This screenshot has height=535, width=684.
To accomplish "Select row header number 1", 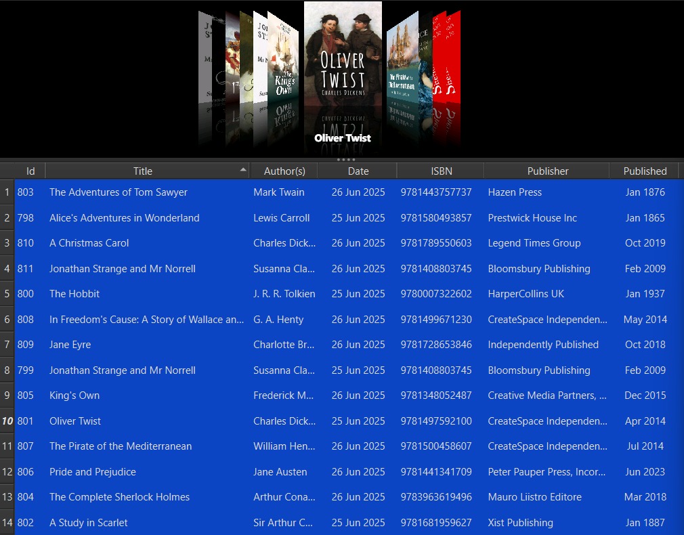I will tap(7, 192).
